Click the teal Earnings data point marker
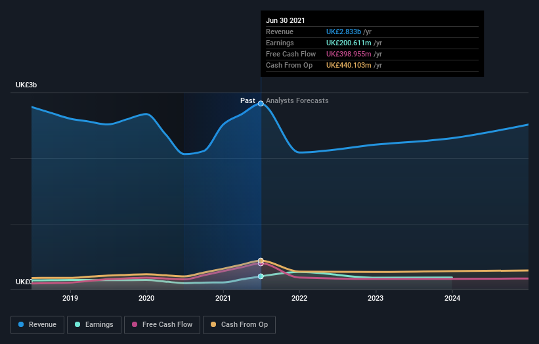Image resolution: width=539 pixels, height=344 pixels. [261, 276]
